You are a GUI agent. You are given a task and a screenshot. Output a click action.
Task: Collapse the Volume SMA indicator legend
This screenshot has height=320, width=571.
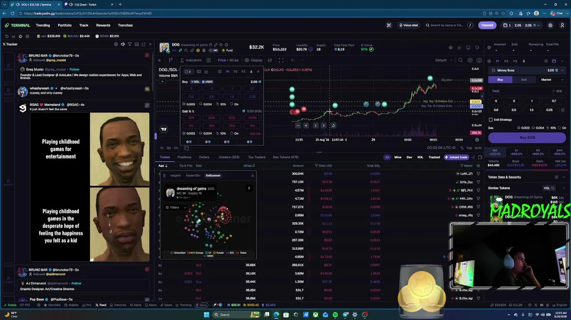[x=162, y=81]
